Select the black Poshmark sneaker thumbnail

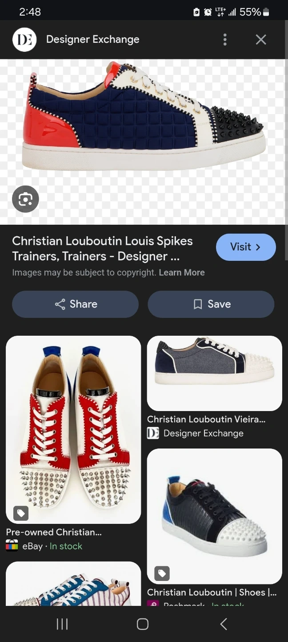coord(214,516)
